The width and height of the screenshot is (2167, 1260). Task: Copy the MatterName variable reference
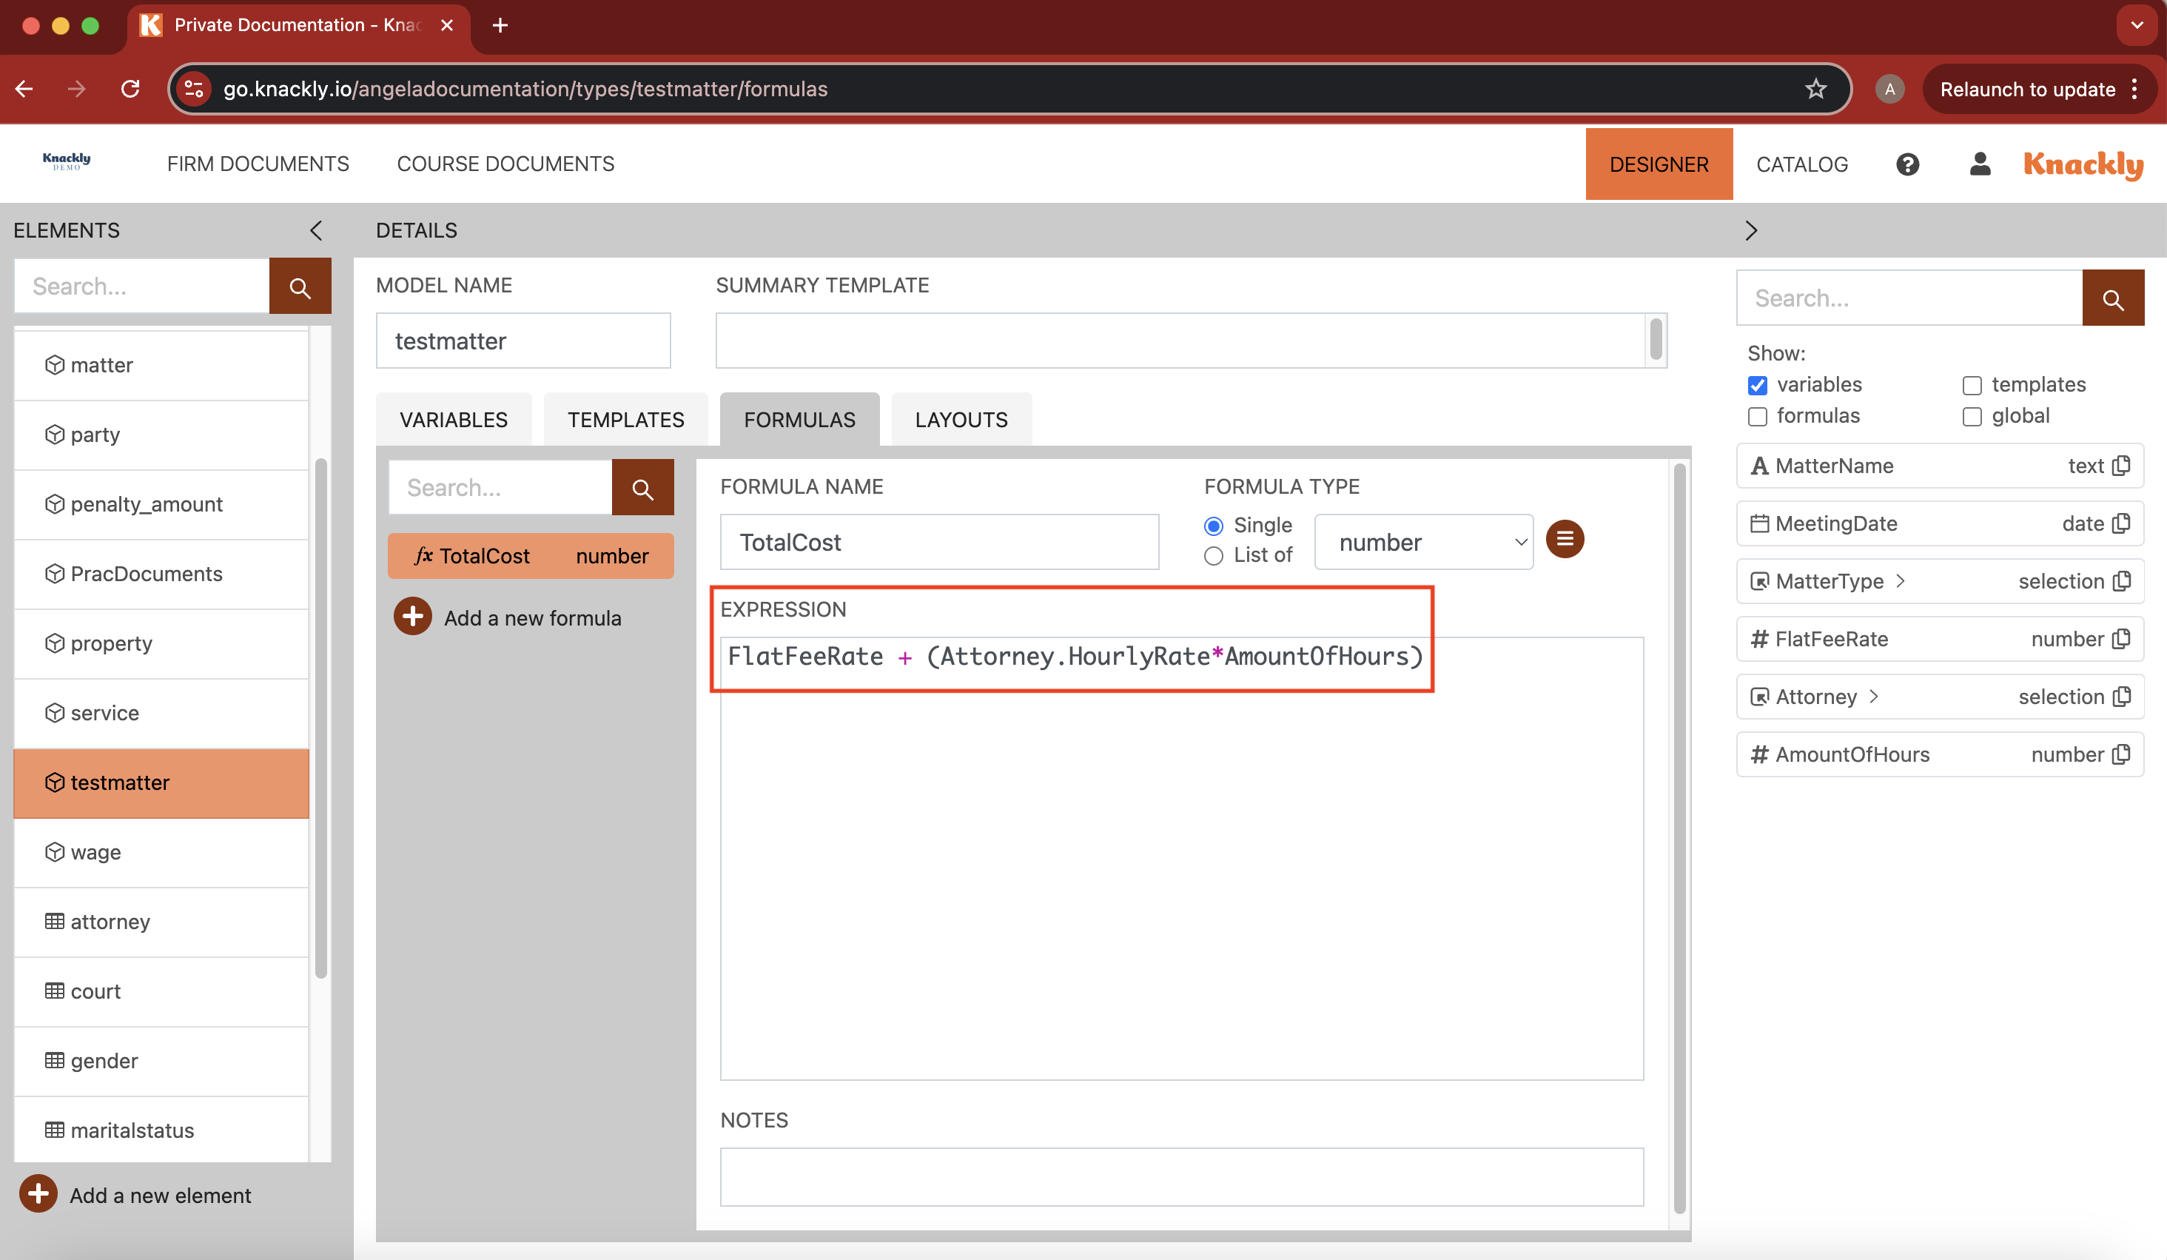point(2124,466)
